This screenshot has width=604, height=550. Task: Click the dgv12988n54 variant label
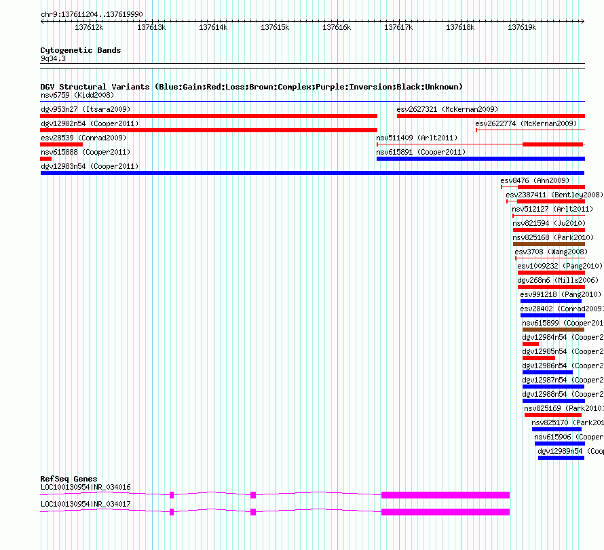coord(563,394)
